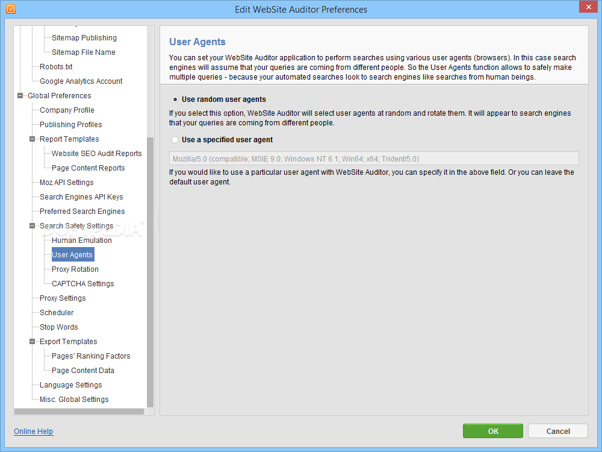Open Pages' Ranking Factors template
The height and width of the screenshot is (452, 602).
[91, 356]
